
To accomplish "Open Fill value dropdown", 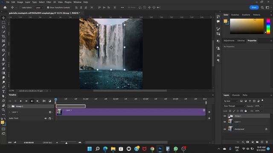I will 261,111.
